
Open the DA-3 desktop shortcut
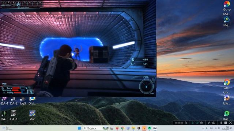coord(4,115)
